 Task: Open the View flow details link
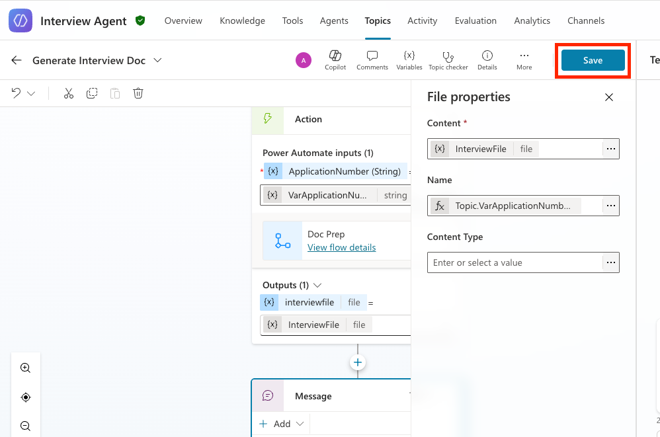(x=341, y=247)
